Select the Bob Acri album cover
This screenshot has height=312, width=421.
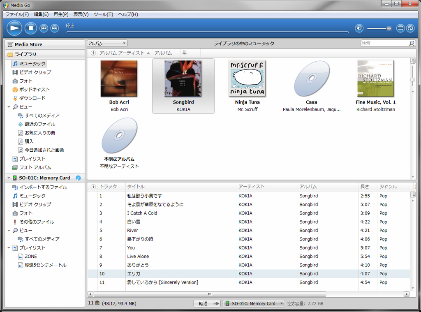(119, 78)
